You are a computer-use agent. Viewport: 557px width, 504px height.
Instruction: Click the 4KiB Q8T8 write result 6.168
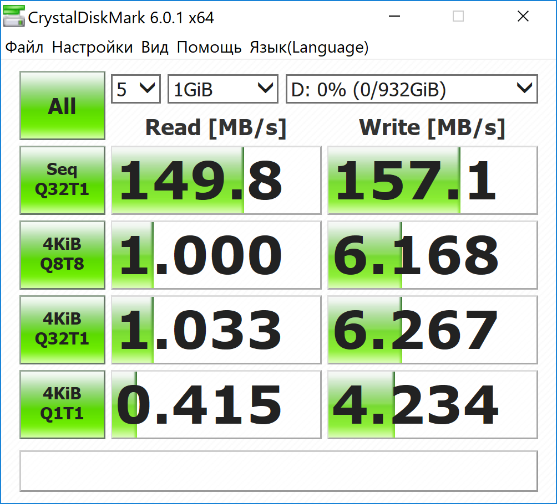click(433, 255)
